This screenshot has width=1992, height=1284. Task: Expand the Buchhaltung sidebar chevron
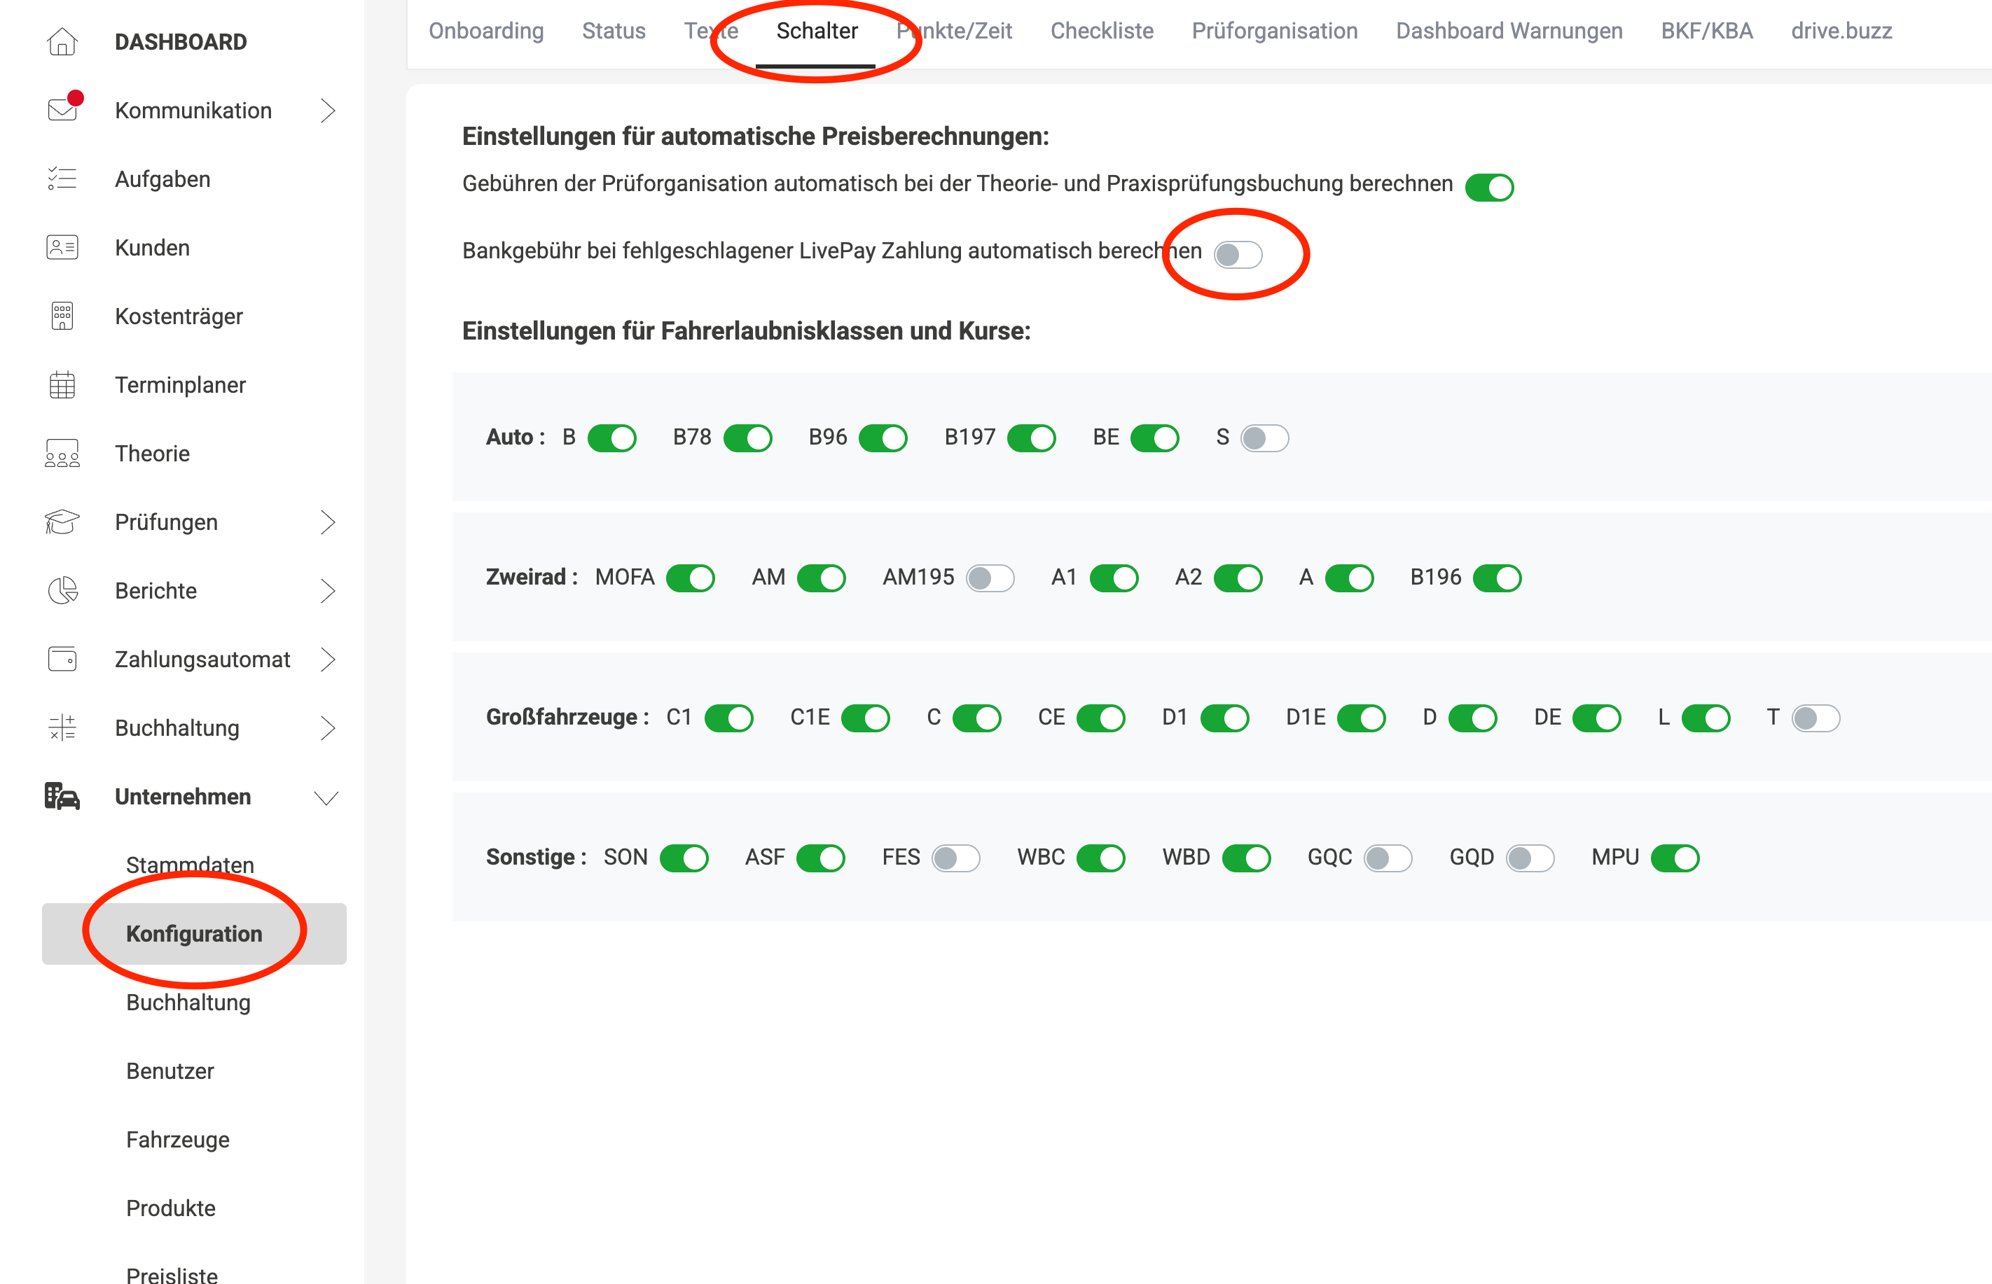tap(327, 728)
